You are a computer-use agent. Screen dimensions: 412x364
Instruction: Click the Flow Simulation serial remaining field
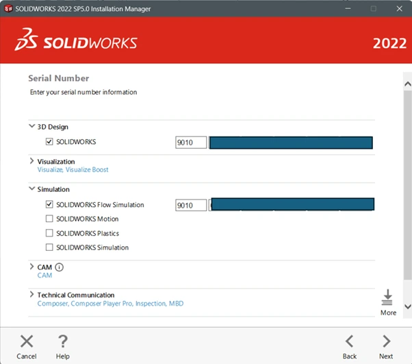pos(292,204)
